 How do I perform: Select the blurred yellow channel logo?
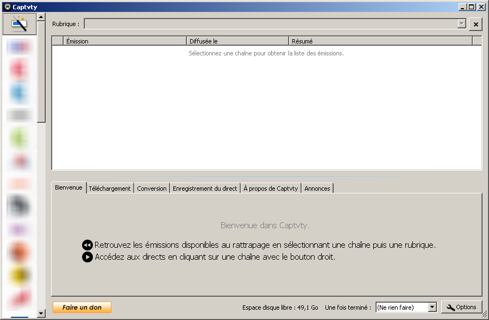click(19, 274)
